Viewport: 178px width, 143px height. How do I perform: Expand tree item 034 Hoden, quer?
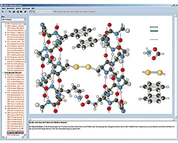6,86
